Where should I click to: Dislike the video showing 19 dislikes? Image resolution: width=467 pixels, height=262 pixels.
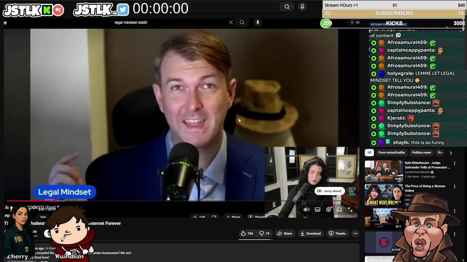coord(264,234)
